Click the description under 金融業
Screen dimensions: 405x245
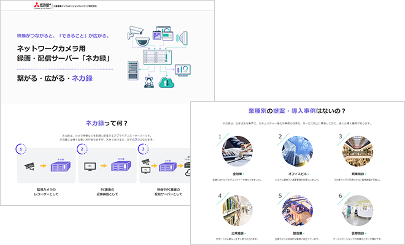237,179
